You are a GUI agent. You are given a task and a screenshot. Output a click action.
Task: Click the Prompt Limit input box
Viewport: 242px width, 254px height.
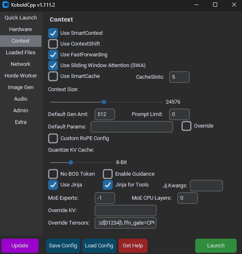point(179,114)
